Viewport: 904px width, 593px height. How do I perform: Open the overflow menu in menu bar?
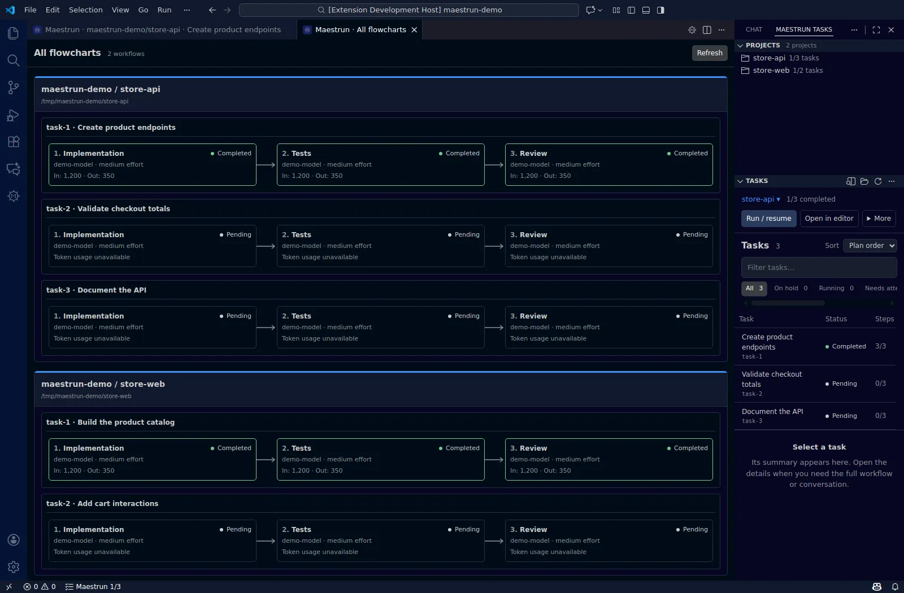[187, 10]
